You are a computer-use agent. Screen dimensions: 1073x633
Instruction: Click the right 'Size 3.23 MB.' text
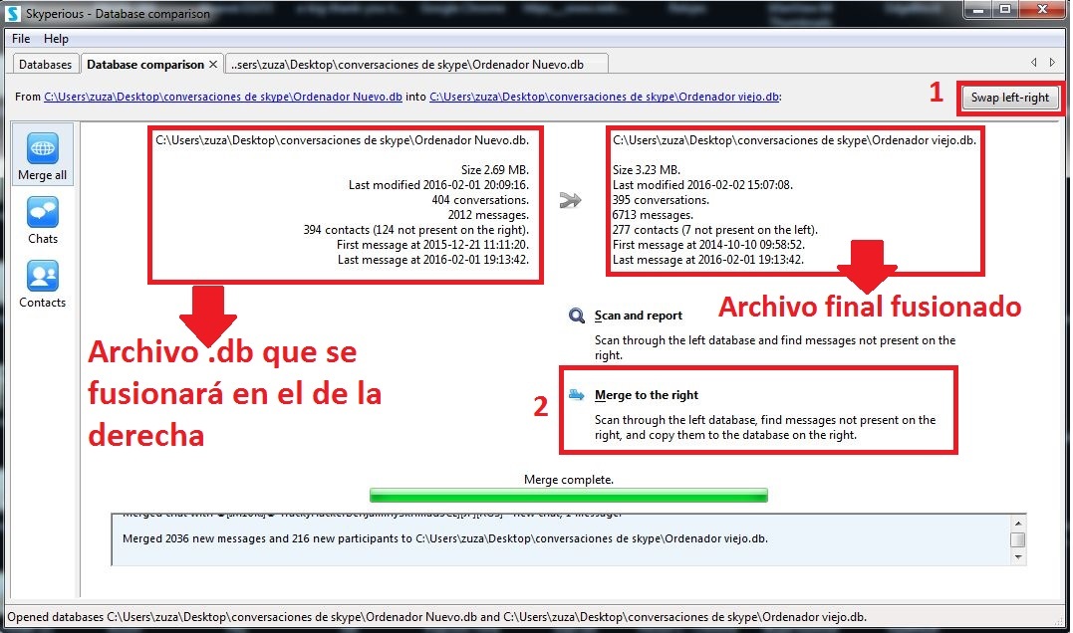646,169
